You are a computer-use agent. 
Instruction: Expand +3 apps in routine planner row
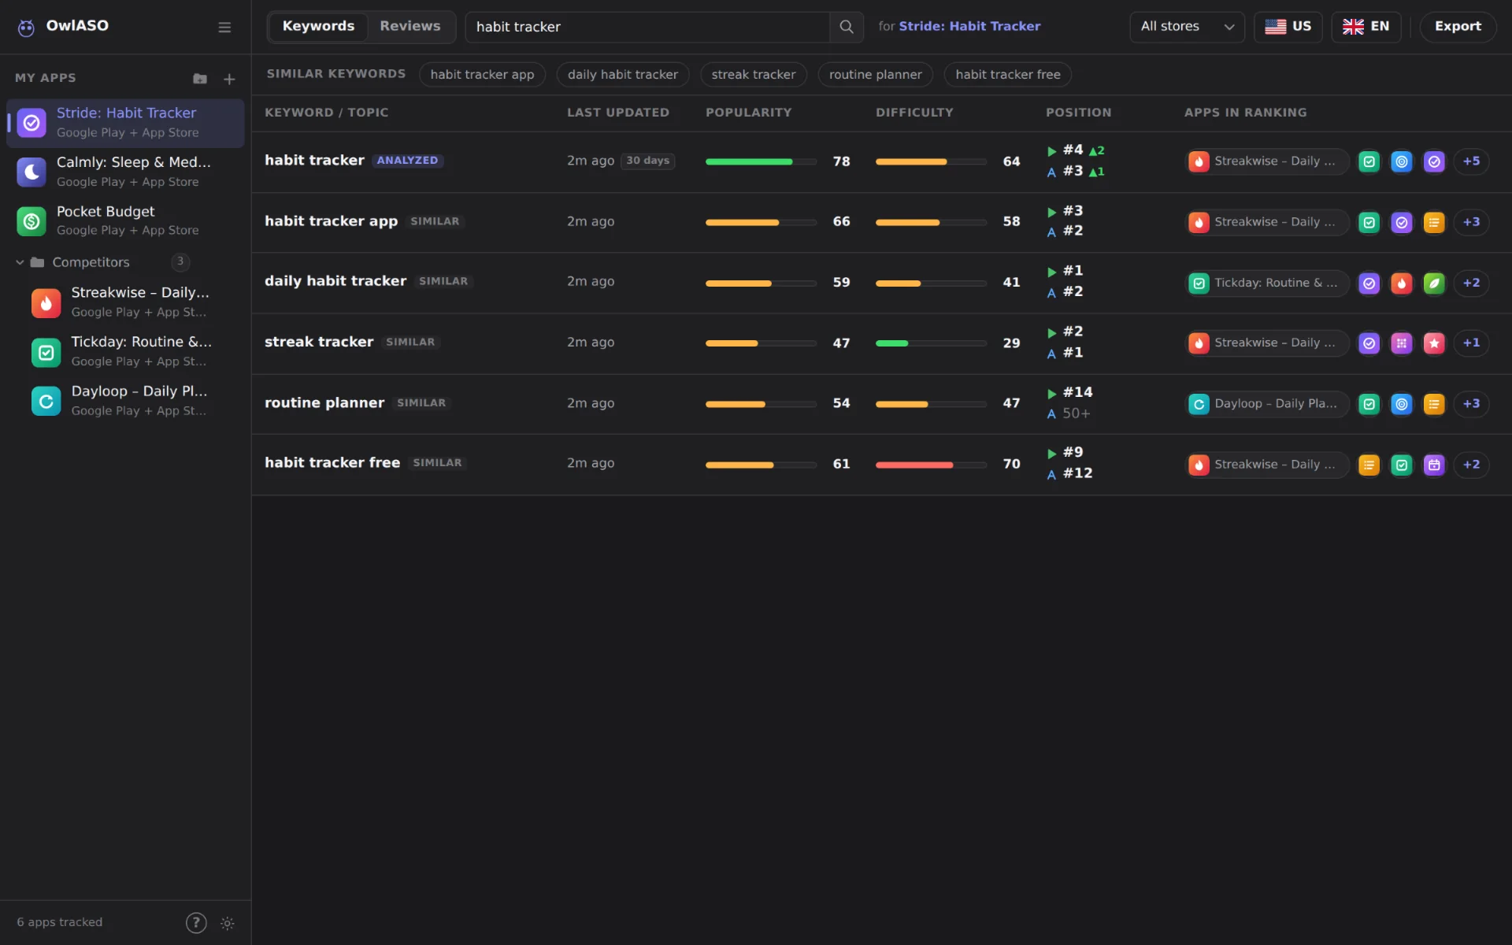(x=1471, y=404)
